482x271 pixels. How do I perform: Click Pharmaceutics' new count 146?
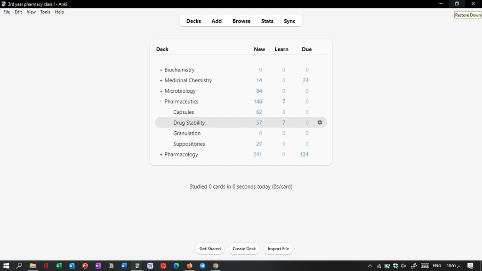tap(258, 102)
